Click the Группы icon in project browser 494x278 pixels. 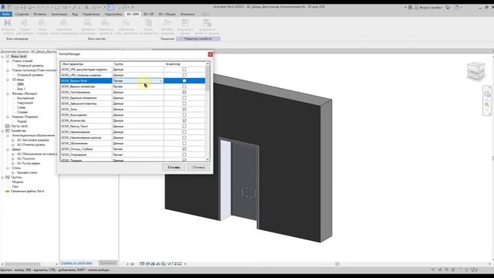[8, 177]
